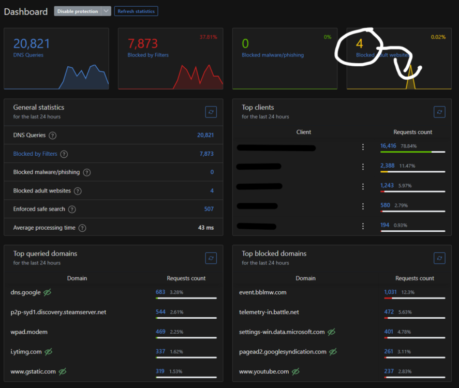Refresh the Top blocked domains panel

coord(439,258)
